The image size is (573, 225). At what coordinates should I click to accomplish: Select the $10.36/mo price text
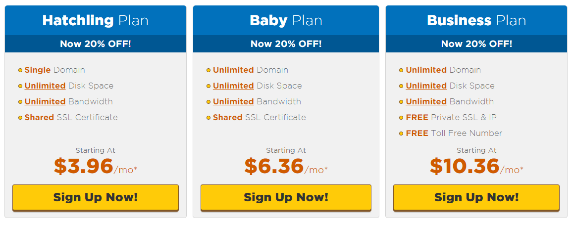pos(476,166)
